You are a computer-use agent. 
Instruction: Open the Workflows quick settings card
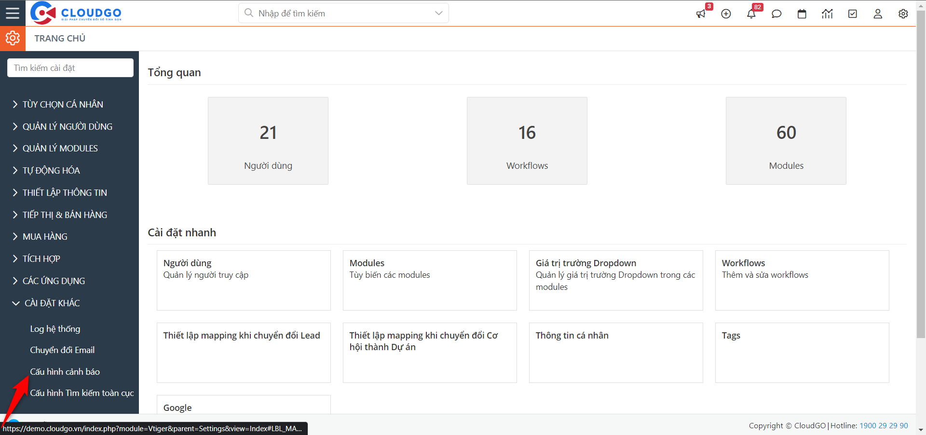pyautogui.click(x=802, y=280)
